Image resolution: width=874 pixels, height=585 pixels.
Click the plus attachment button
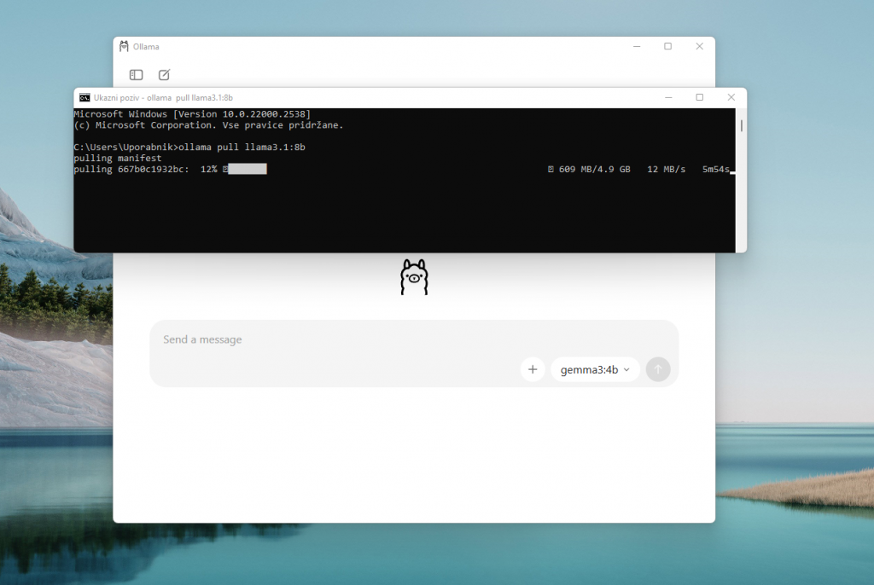click(x=532, y=369)
